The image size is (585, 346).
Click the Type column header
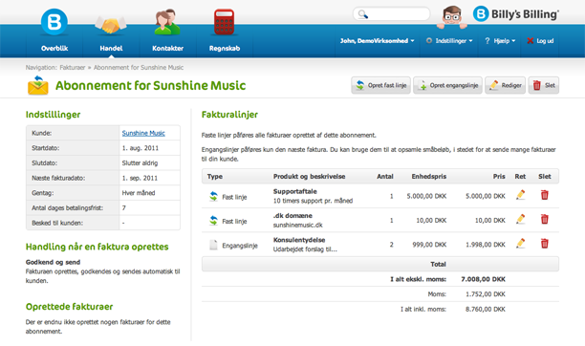[x=215, y=176]
